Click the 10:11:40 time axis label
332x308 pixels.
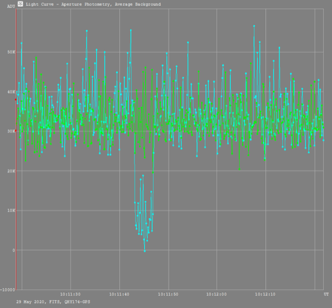coord(119,295)
